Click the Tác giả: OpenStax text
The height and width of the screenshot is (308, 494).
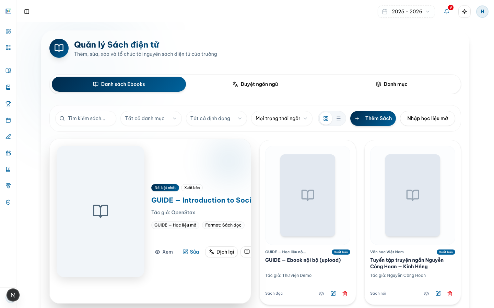173,213
